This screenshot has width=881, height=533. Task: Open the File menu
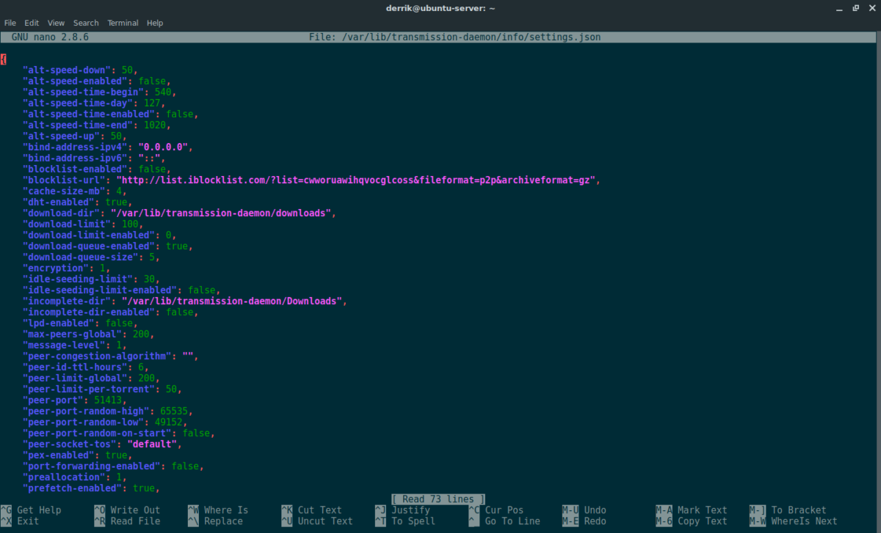10,23
